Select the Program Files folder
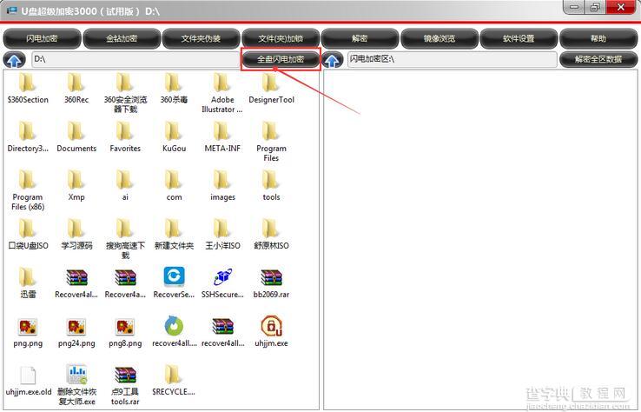 [x=271, y=142]
